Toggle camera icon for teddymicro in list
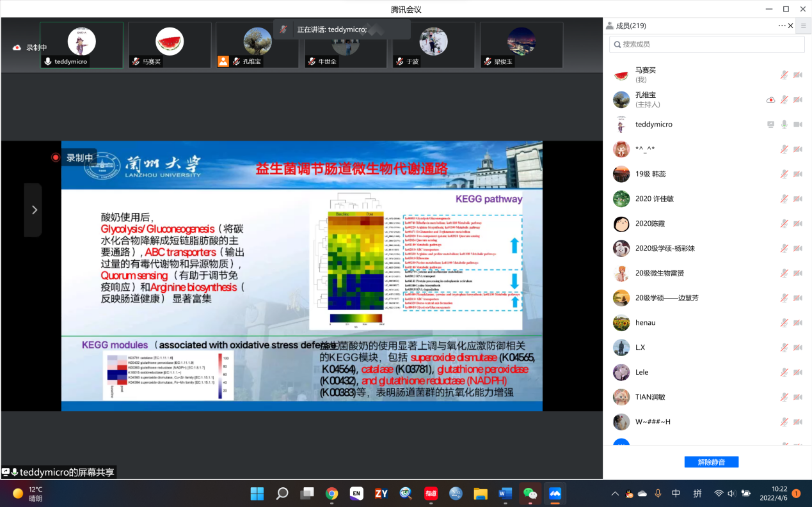The height and width of the screenshot is (507, 812). point(797,124)
